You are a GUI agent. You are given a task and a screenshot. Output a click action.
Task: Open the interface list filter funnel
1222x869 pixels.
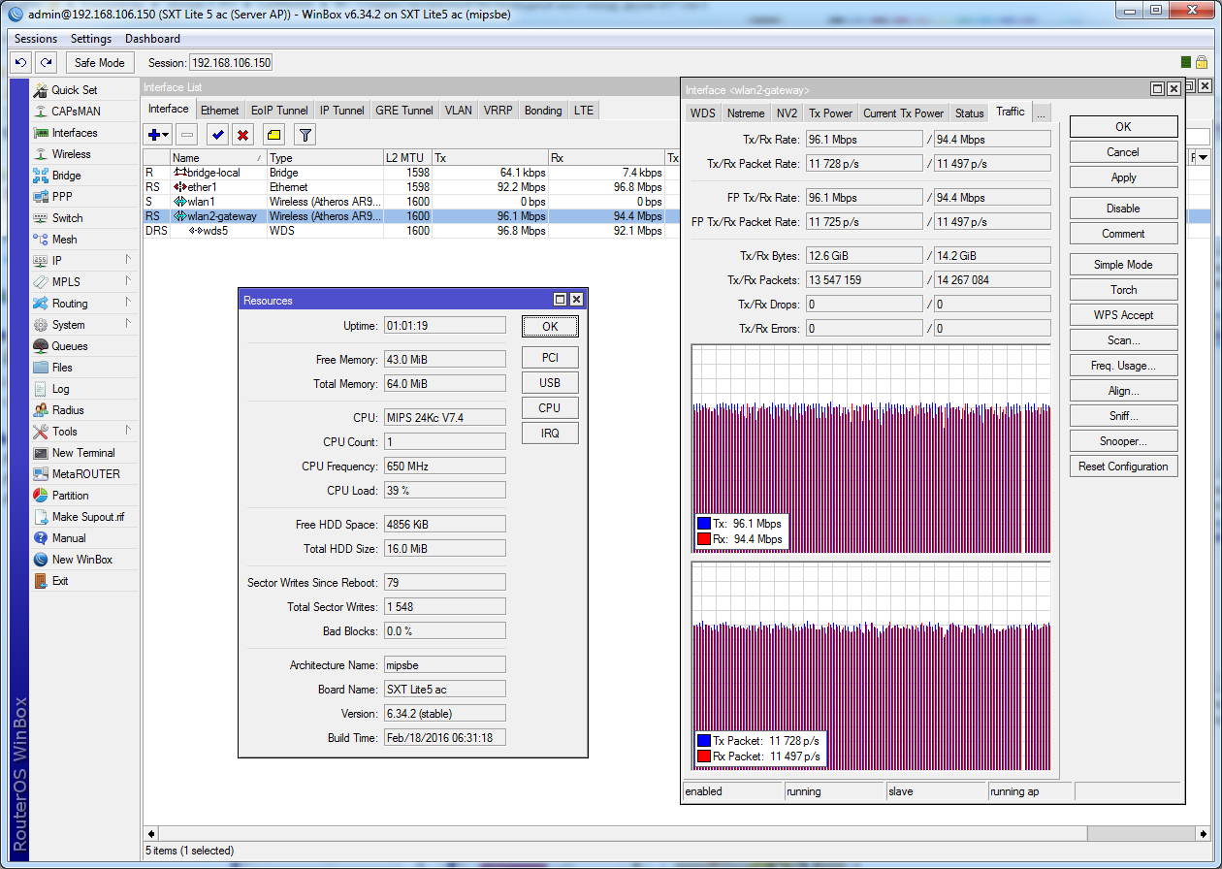pos(305,135)
